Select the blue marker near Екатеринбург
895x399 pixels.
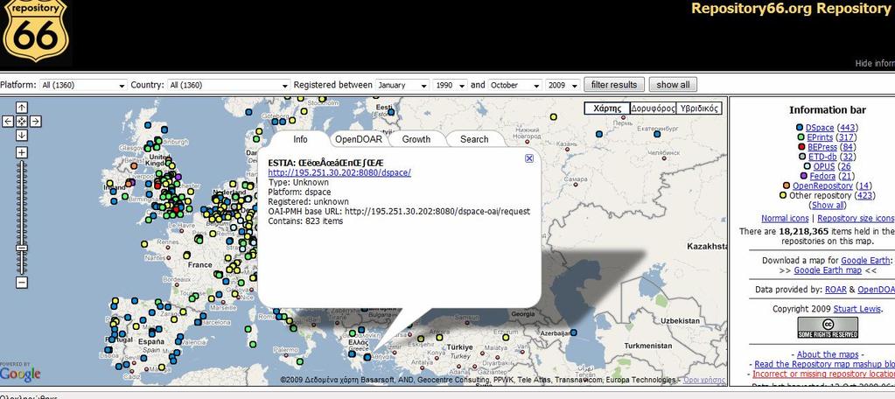(x=657, y=134)
